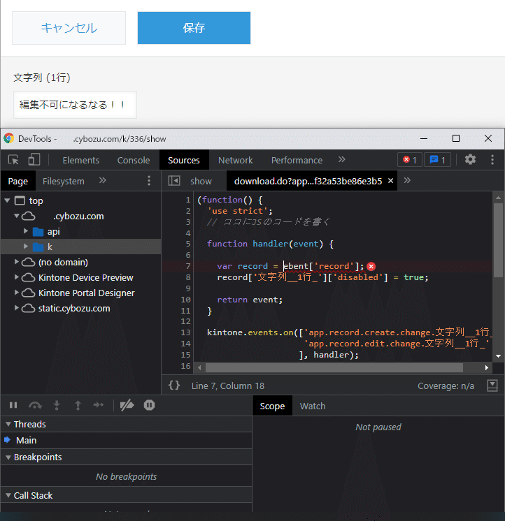Expand Kintone Device Preview node
505x521 pixels.
click(x=16, y=277)
